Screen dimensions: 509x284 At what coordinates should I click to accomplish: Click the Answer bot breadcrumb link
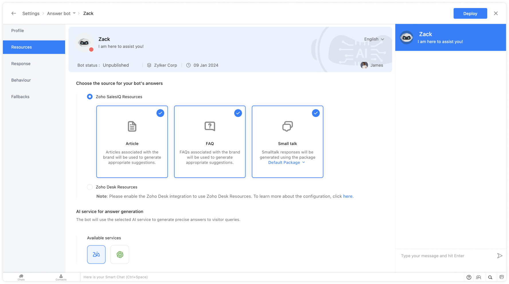tap(59, 13)
